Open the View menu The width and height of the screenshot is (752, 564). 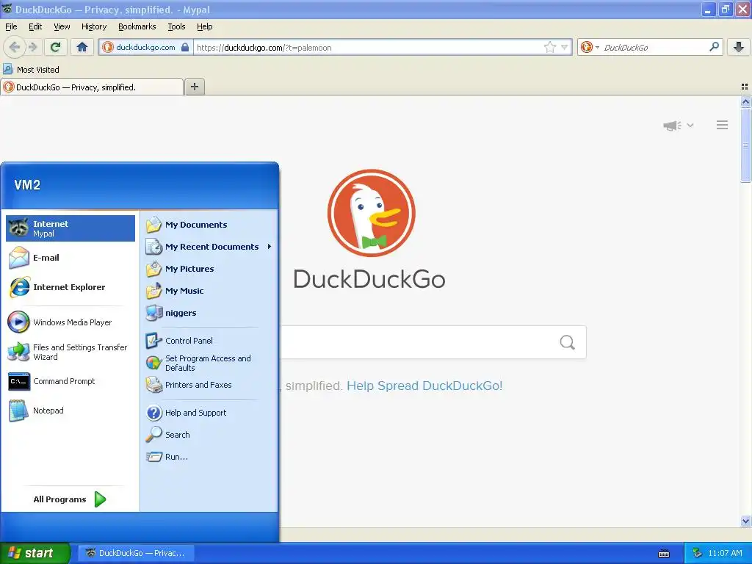[62, 26]
